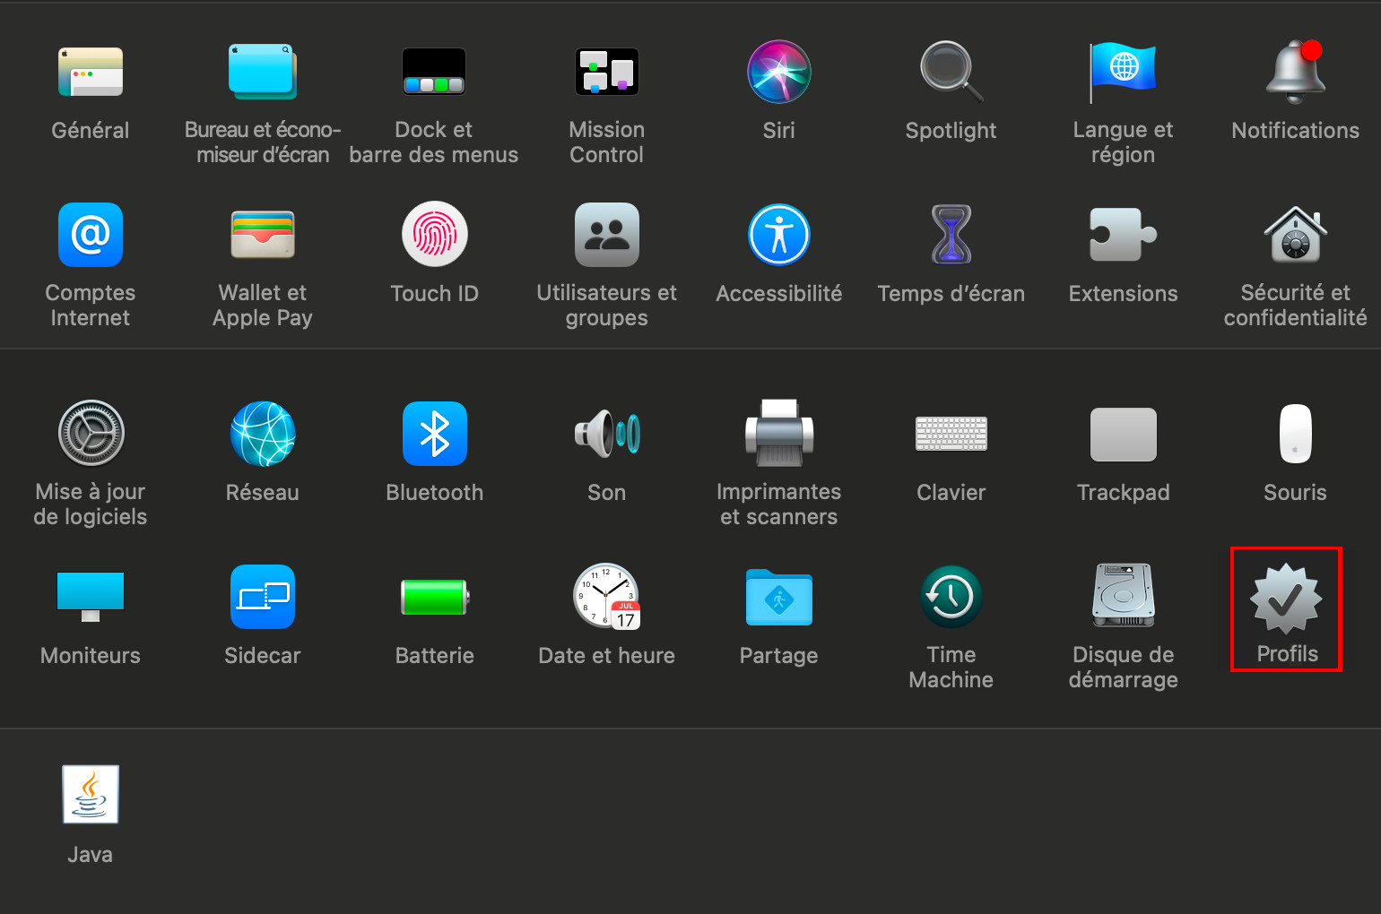Open Touch ID settings
Screen dimensions: 1381x914
coord(434,236)
